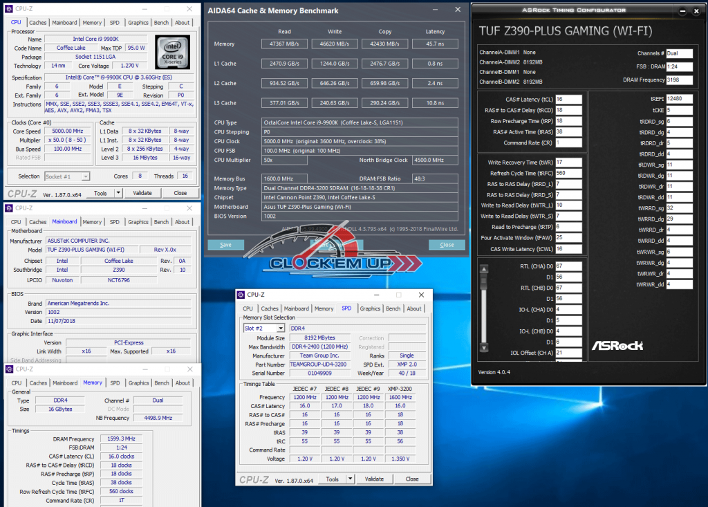
Task: Switch to the Bench tab in the top CPU-Z window
Action: tap(162, 22)
